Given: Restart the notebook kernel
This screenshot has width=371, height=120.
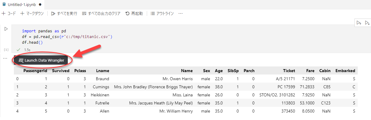Looking at the screenshot, I should 134,13.
